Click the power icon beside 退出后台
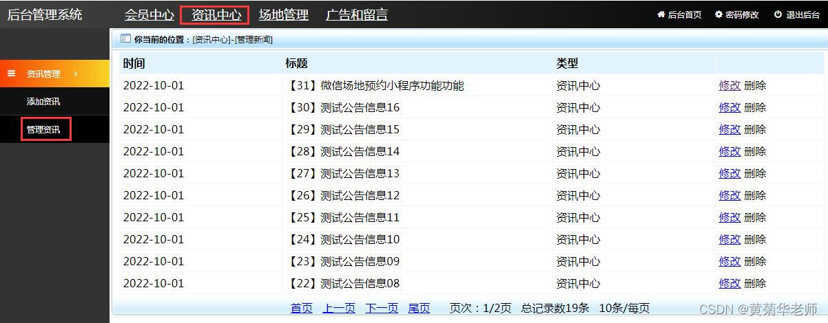This screenshot has height=323, width=828. (x=778, y=14)
